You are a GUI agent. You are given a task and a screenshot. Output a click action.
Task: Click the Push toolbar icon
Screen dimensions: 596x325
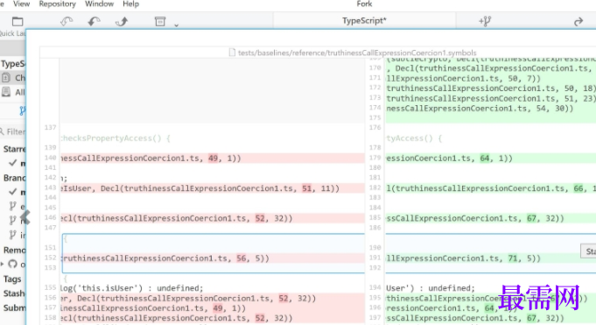point(122,21)
